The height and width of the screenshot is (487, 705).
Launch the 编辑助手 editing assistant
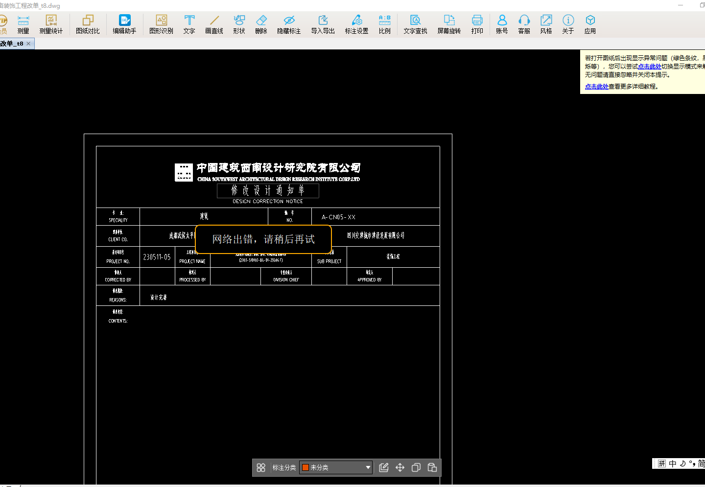click(124, 24)
